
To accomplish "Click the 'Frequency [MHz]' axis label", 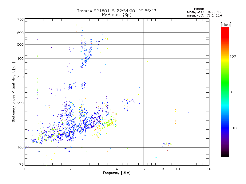I will [117, 173].
